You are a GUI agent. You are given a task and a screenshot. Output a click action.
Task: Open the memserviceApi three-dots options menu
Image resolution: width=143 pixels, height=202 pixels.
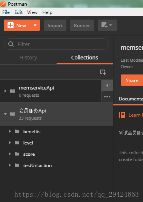coord(107,97)
